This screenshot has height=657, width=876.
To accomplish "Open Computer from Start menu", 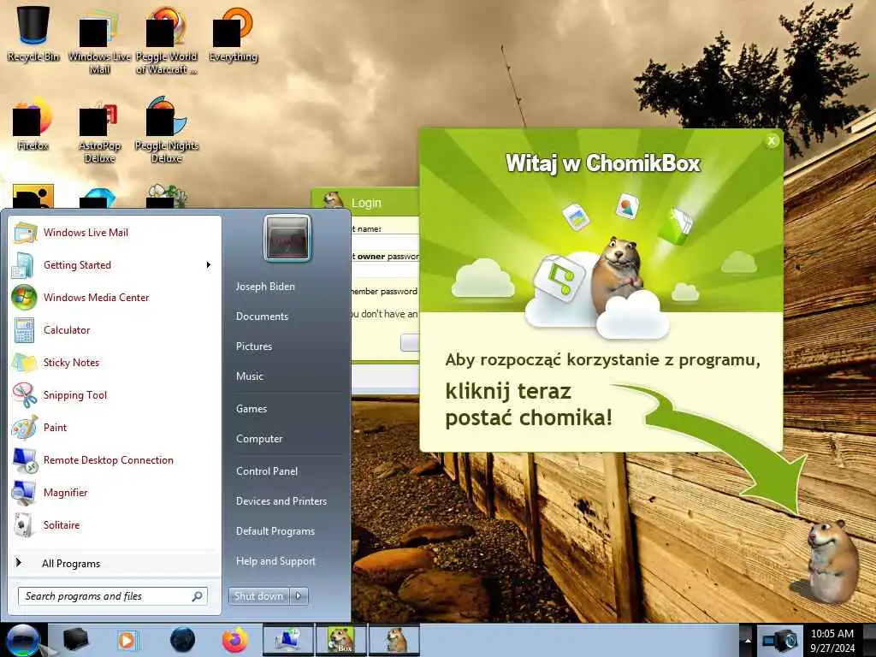I will point(259,439).
